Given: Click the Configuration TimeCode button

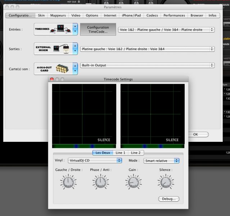Looking at the screenshot, I should 98,30.
